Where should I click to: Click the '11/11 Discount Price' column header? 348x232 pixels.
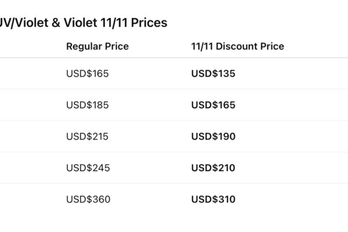point(238,46)
